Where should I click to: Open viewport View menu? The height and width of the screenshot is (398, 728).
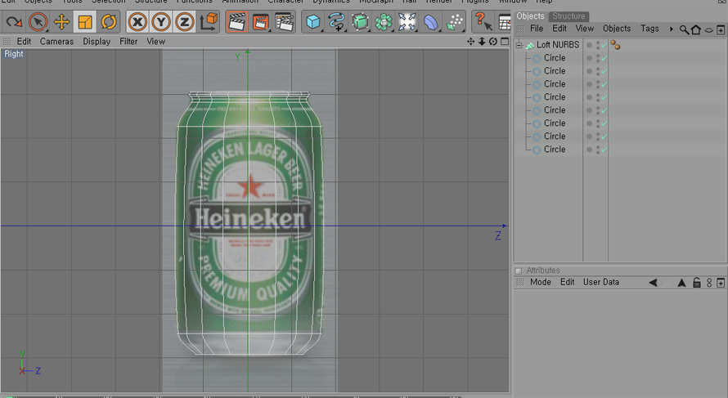point(156,42)
